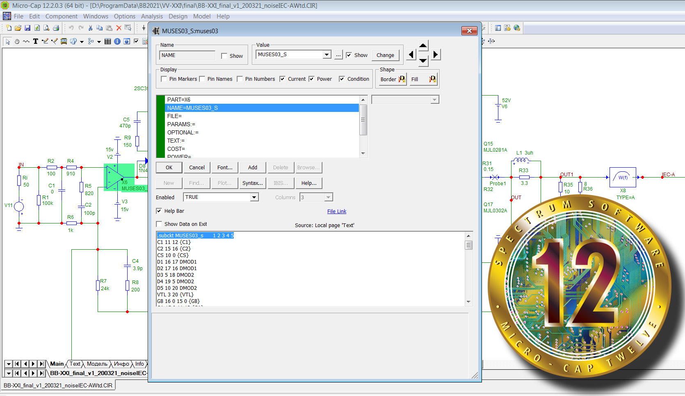
Task: Create a new circuit file
Action: click(x=9, y=28)
